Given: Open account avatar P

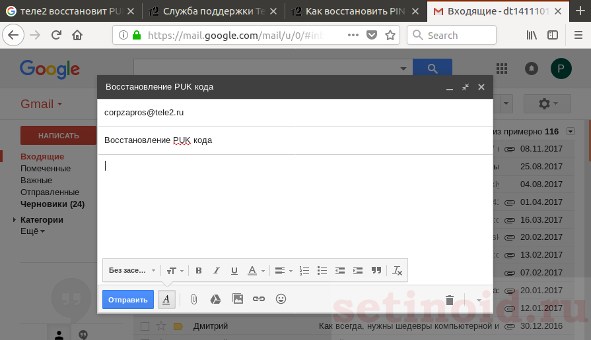Looking at the screenshot, I should pos(561,69).
